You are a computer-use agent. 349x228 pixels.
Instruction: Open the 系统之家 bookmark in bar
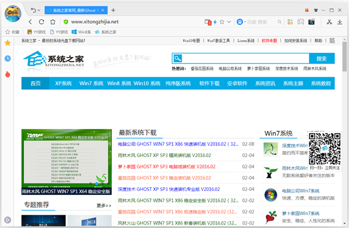(x=106, y=32)
